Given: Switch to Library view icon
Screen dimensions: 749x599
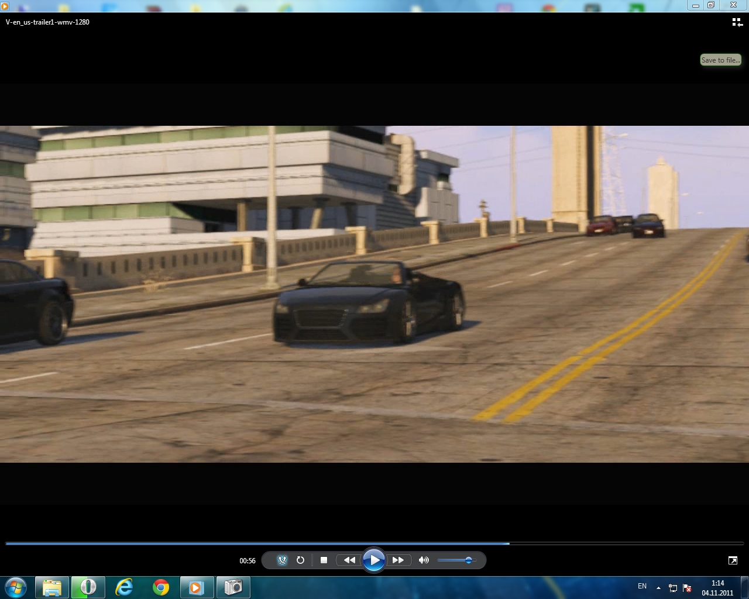Looking at the screenshot, I should 737,22.
